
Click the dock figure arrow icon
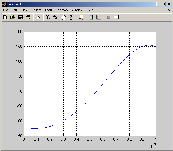pyautogui.click(x=169, y=10)
